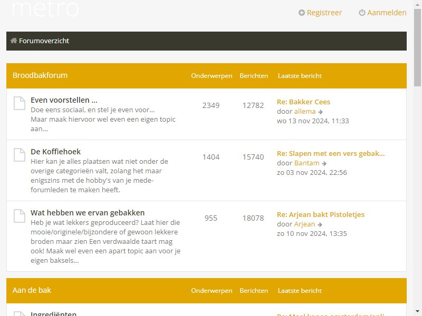View profile of user allema

305,111
